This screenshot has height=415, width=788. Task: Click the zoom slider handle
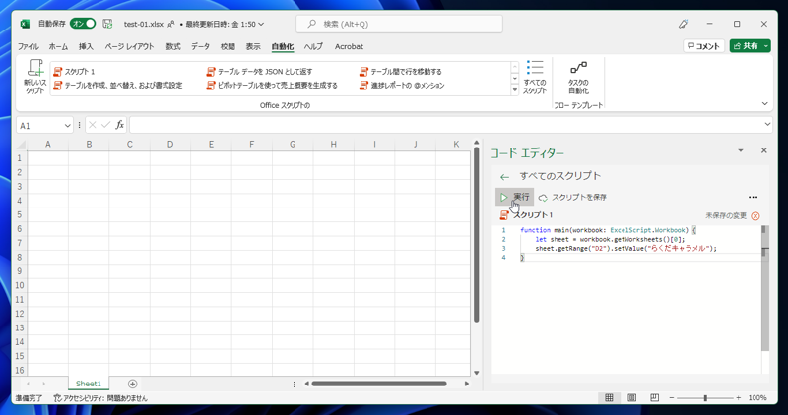point(705,398)
